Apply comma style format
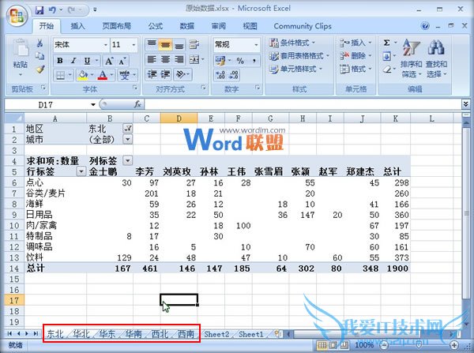 point(254,61)
